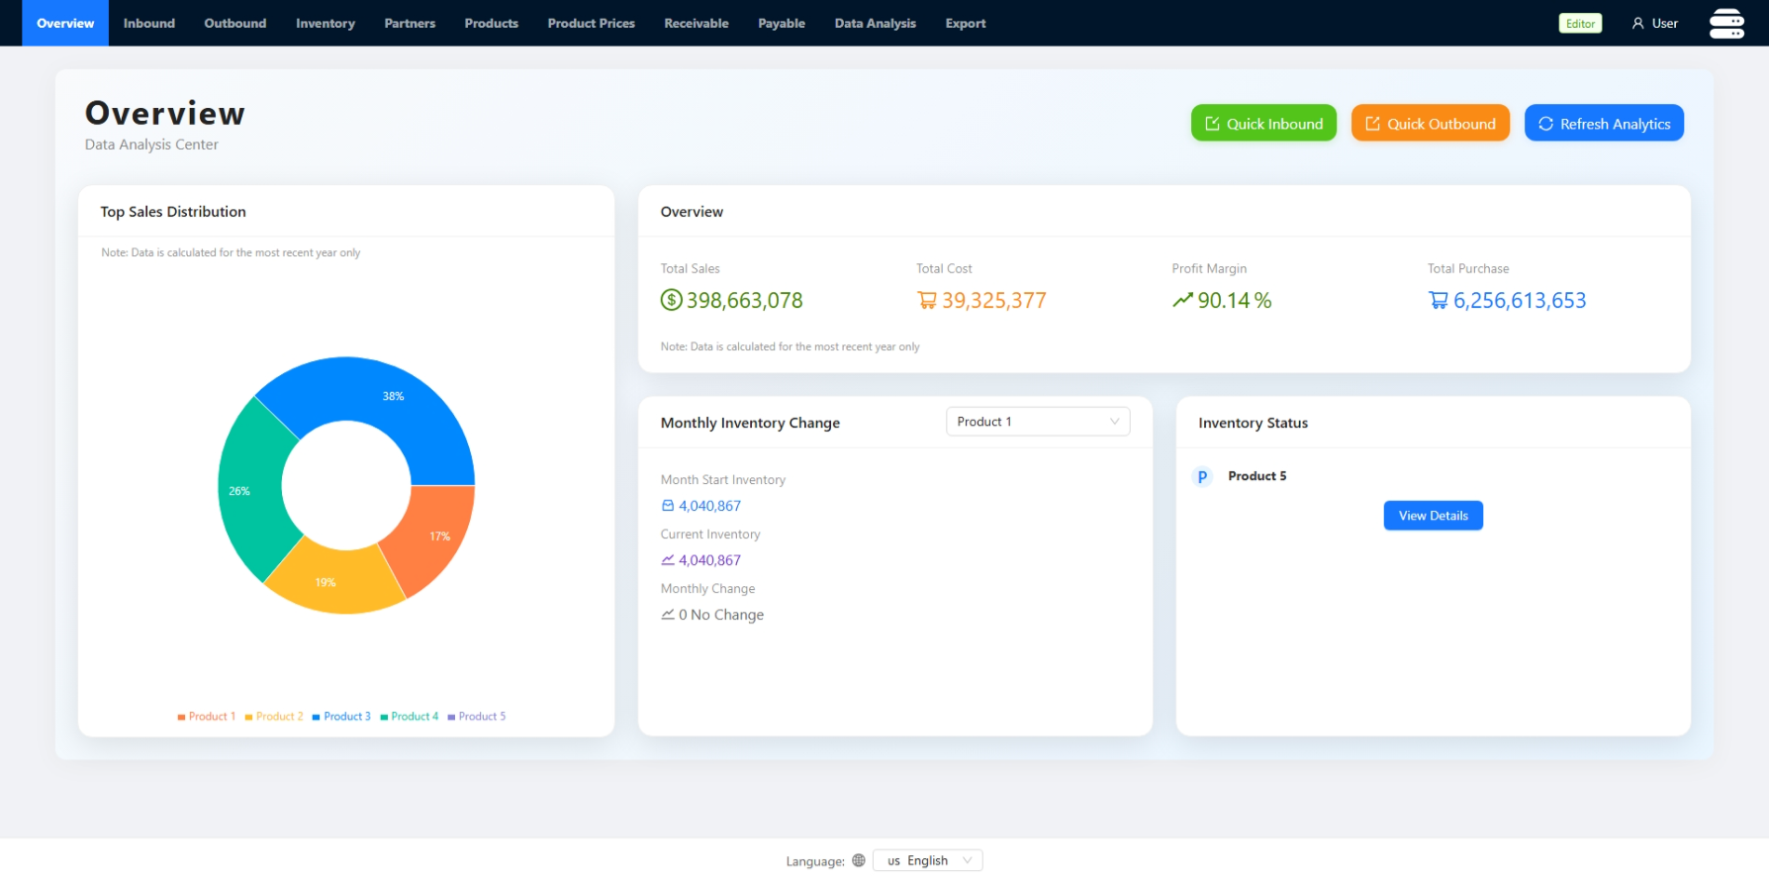Click the Refresh Analytics button
The height and width of the screenshot is (882, 1769).
[x=1604, y=124]
